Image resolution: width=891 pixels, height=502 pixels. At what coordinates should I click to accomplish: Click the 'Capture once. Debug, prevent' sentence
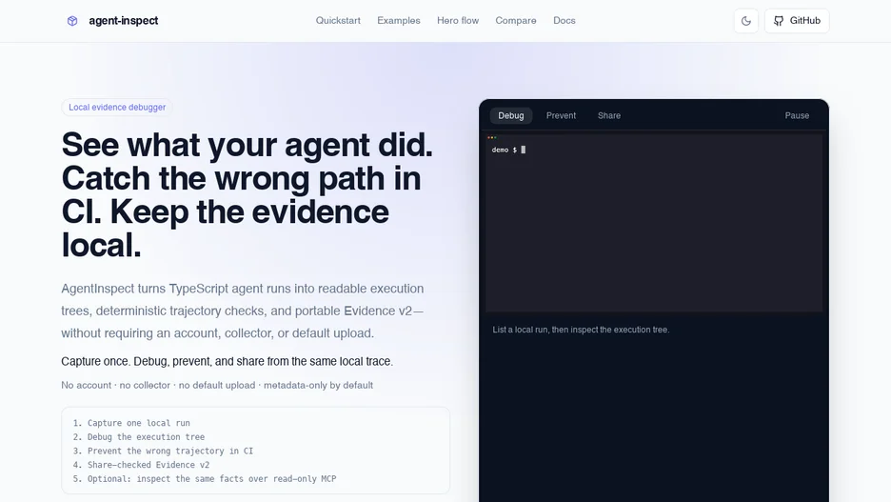point(227,362)
